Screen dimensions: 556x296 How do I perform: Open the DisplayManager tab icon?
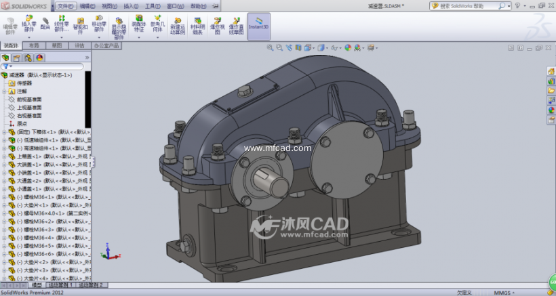coord(39,58)
